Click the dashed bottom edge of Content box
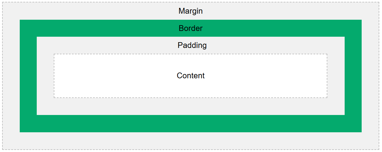This screenshot has height=152, width=382. pyautogui.click(x=190, y=98)
